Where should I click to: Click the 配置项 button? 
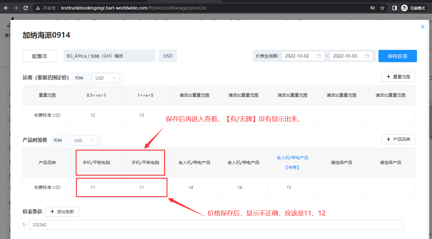(x=39, y=56)
